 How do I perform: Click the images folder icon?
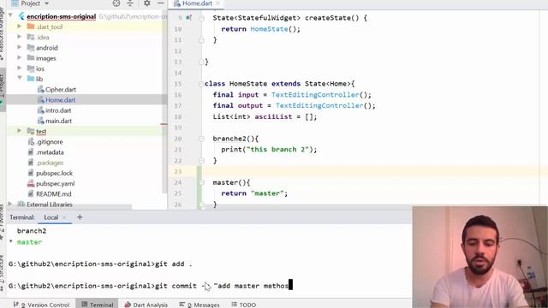pos(31,58)
